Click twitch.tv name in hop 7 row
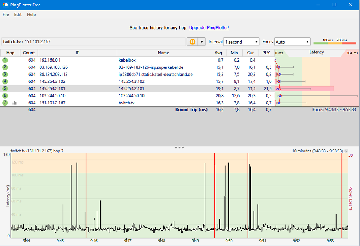This screenshot has width=360, height=246. [126, 103]
